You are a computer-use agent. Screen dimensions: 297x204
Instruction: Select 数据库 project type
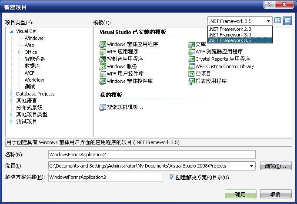pyautogui.click(x=32, y=66)
